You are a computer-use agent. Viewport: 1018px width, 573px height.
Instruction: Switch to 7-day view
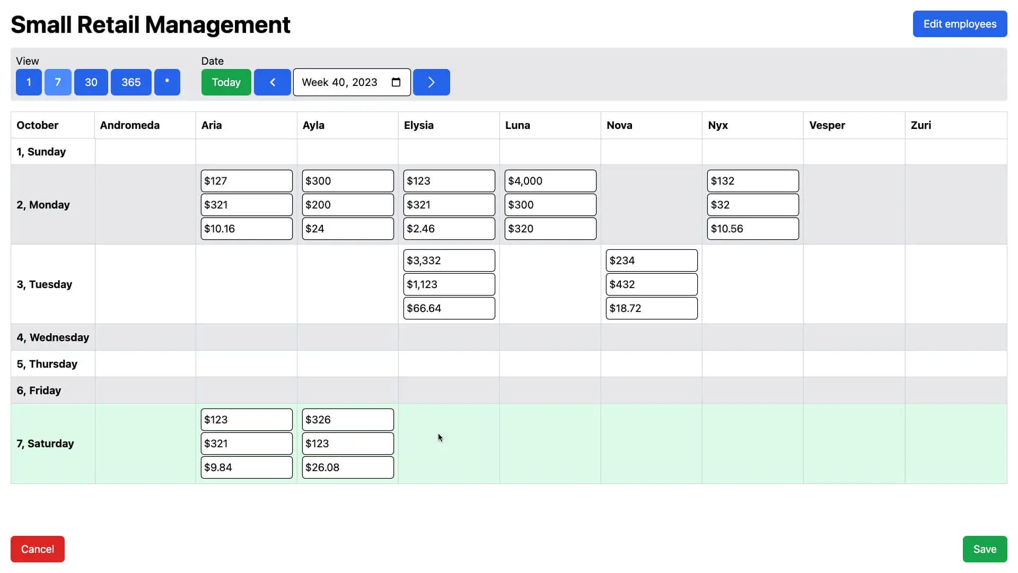pyautogui.click(x=58, y=82)
